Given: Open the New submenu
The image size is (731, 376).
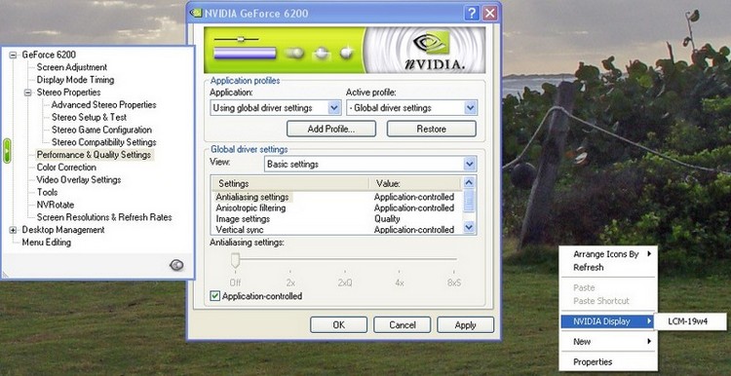Looking at the screenshot, I should (608, 342).
